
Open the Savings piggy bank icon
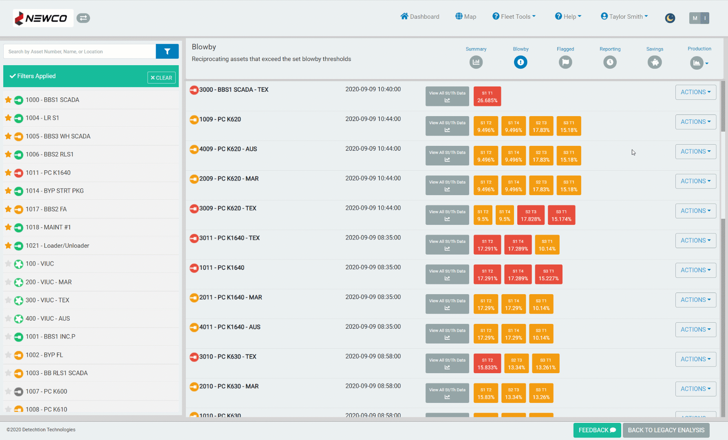pyautogui.click(x=655, y=62)
